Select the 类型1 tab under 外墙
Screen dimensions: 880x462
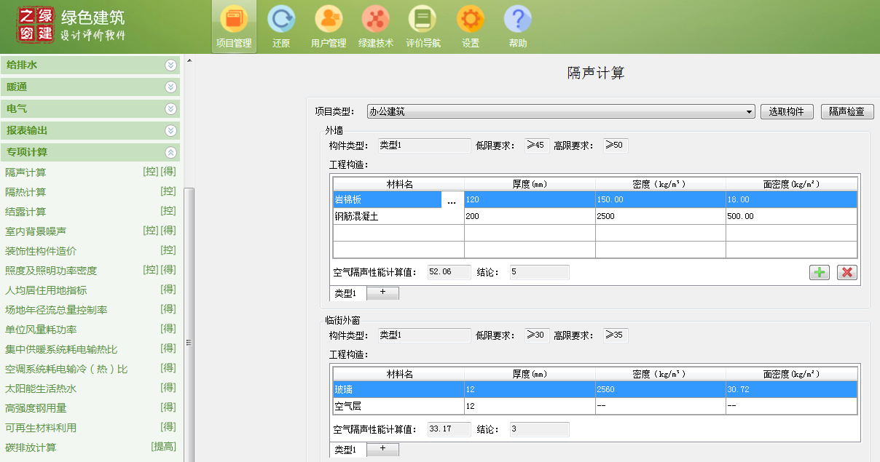point(347,293)
